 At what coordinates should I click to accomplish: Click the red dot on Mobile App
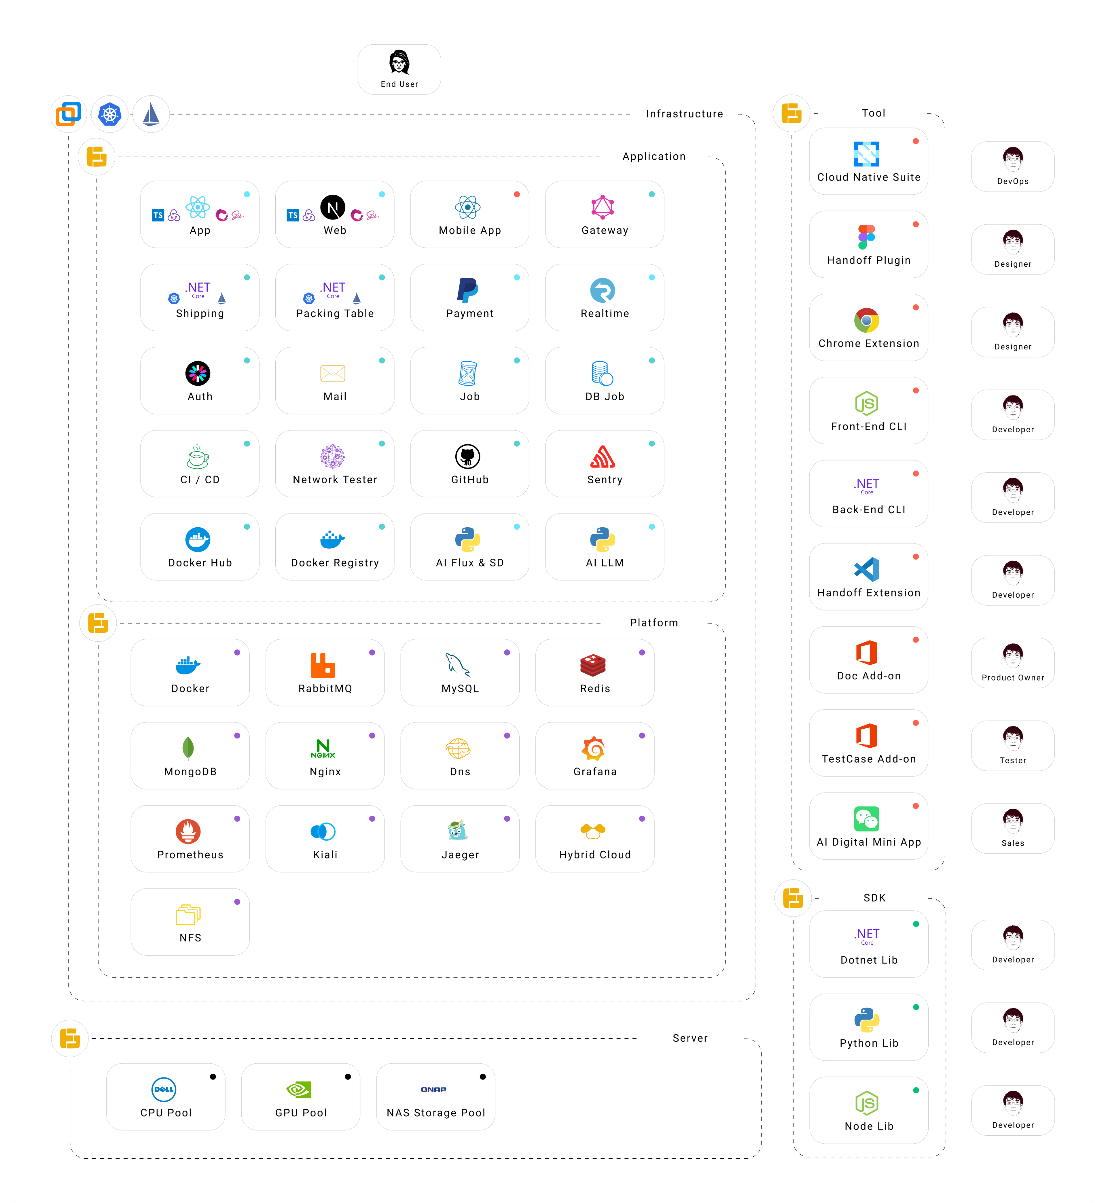pos(516,194)
